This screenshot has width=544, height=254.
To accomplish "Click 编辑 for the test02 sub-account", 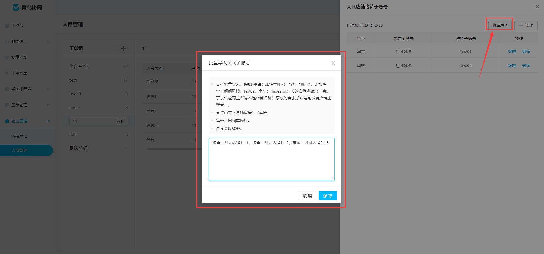I will point(512,66).
